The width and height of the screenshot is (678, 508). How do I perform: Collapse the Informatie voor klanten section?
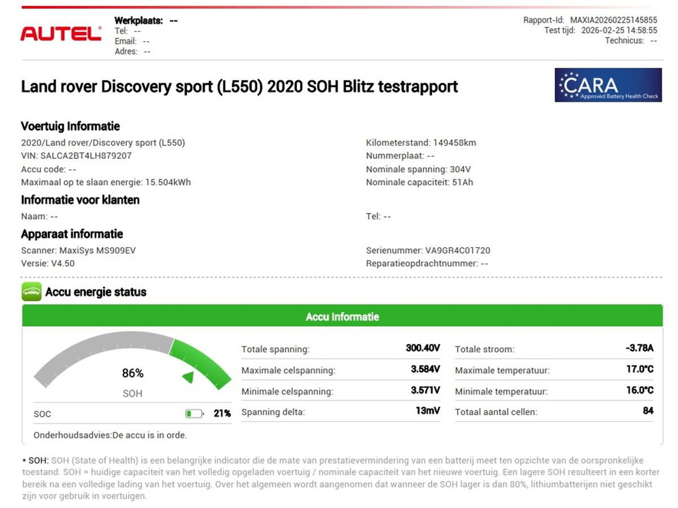pyautogui.click(x=80, y=200)
